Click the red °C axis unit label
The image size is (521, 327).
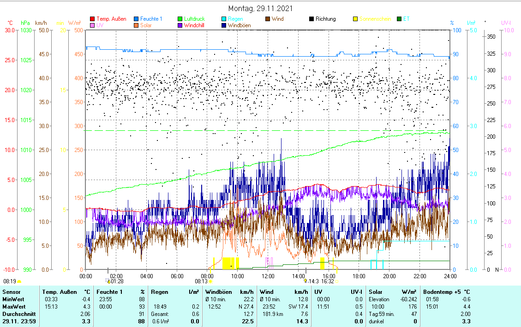tap(10, 23)
